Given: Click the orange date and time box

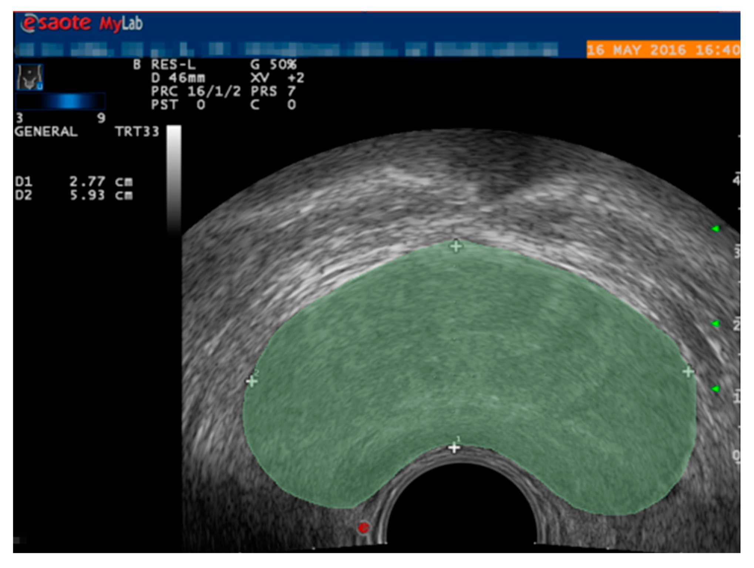Looking at the screenshot, I should 663,50.
